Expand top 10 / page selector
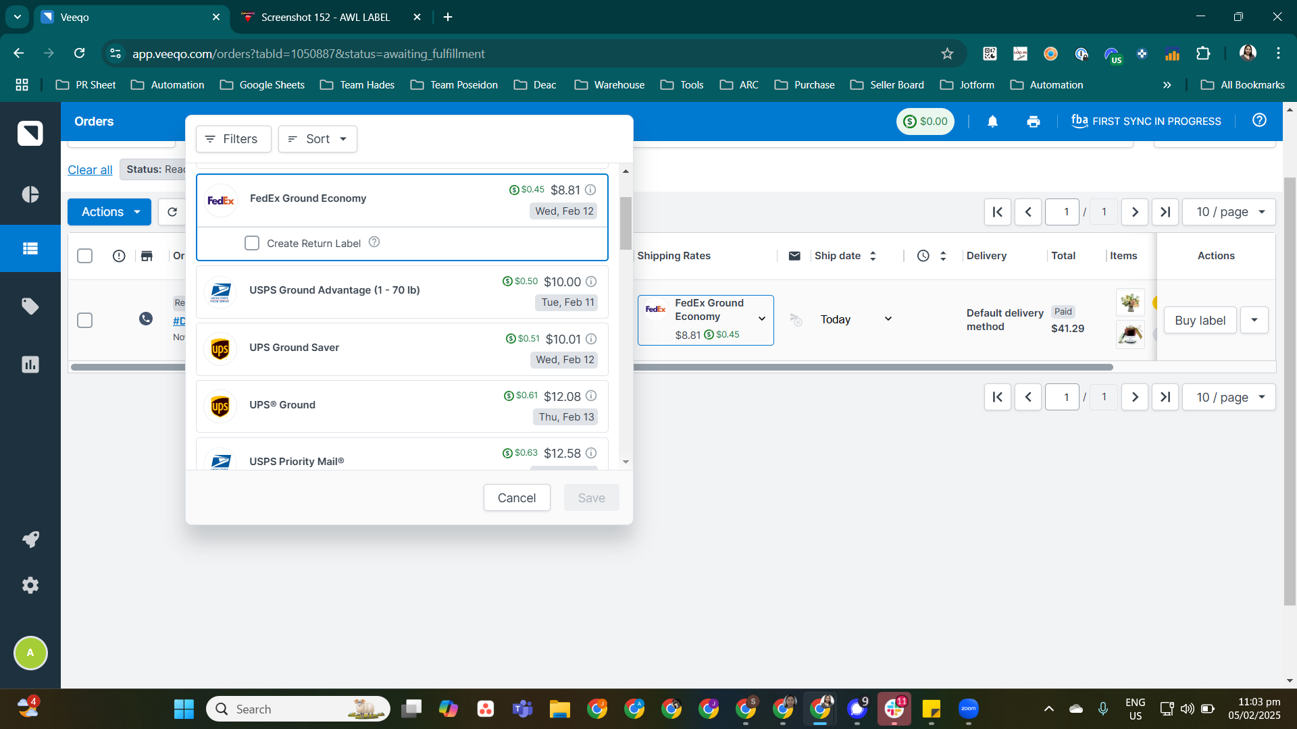This screenshot has width=1297, height=729. pyautogui.click(x=1229, y=212)
